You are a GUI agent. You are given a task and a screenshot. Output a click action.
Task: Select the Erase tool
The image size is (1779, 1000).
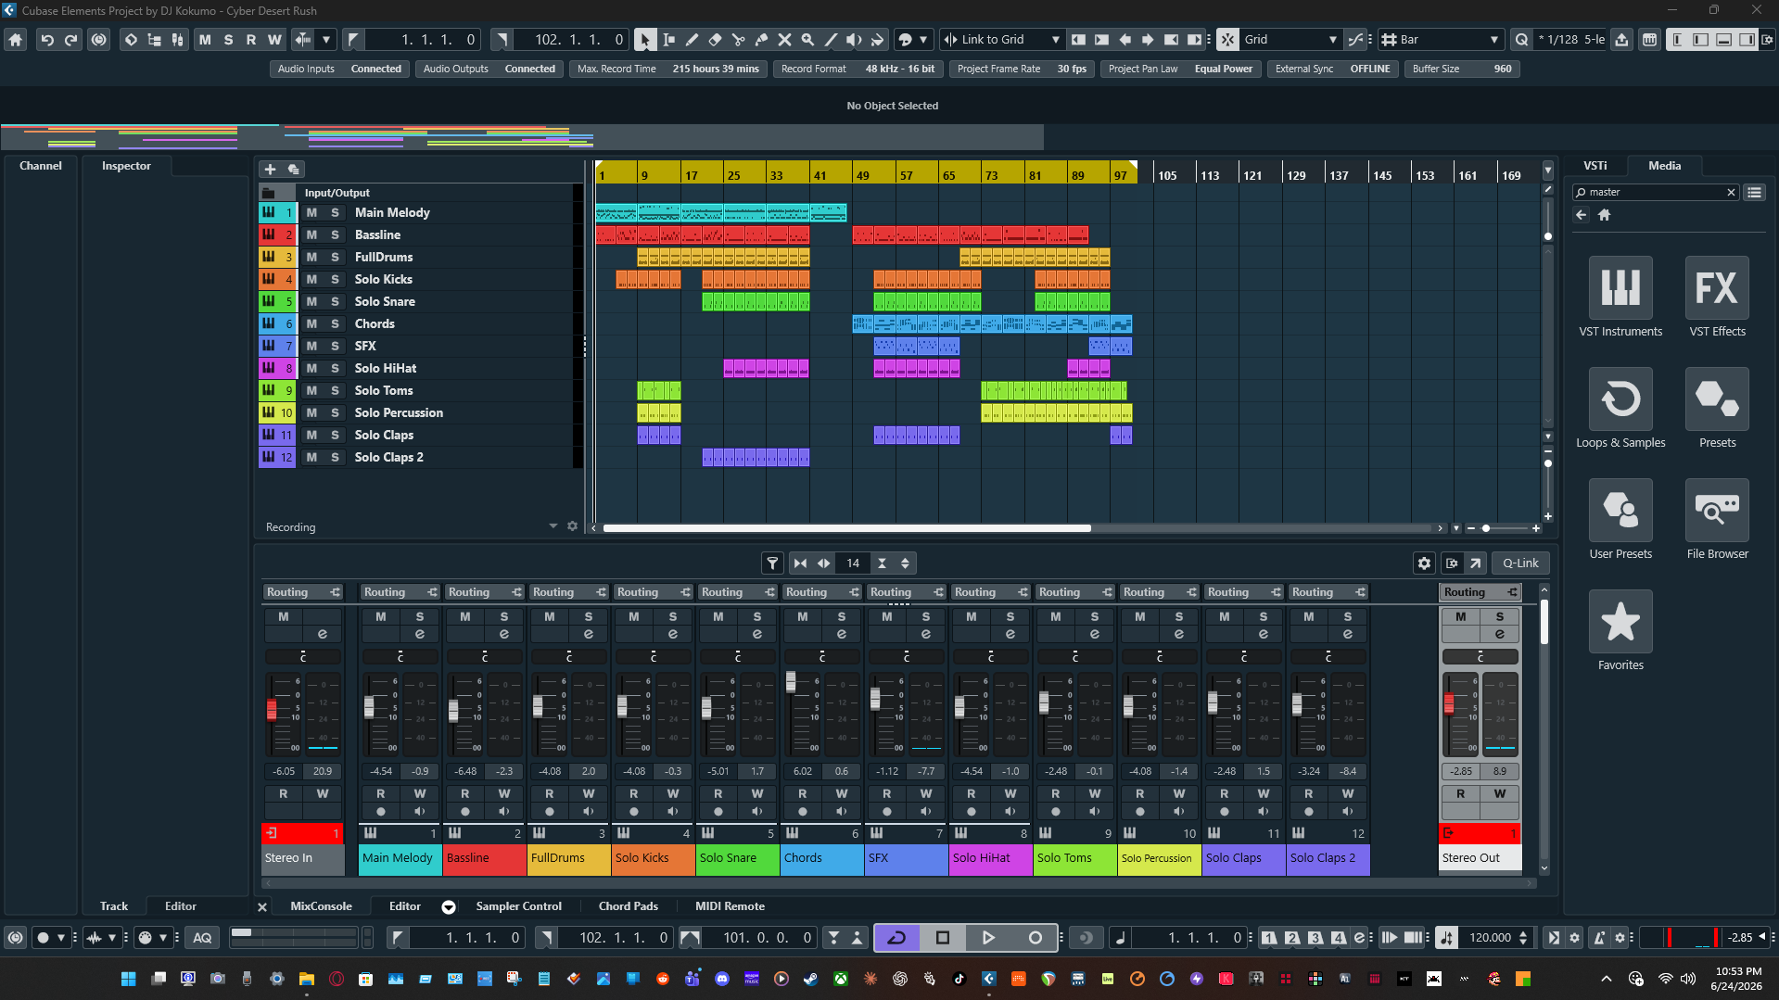coord(715,40)
